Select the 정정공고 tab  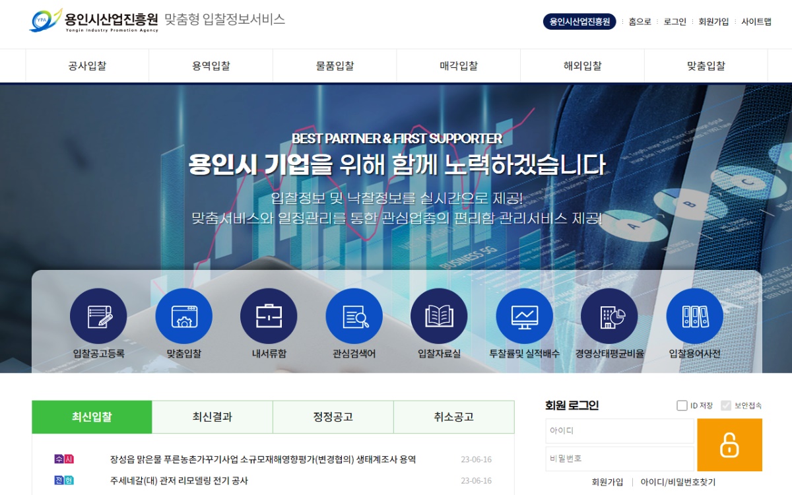333,417
